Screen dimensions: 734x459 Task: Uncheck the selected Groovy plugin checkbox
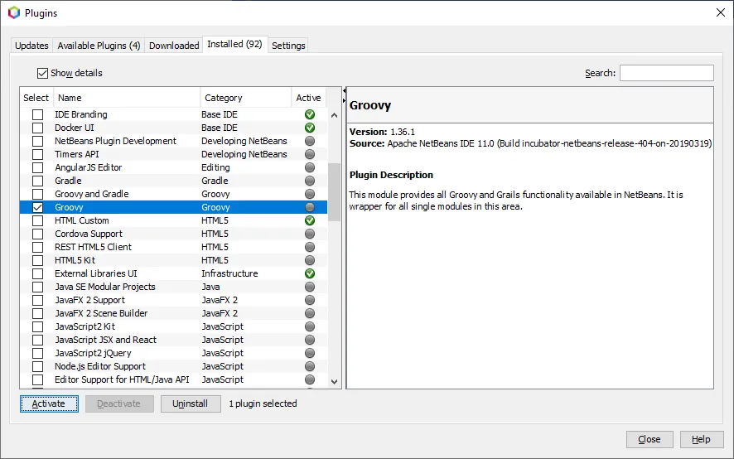click(x=37, y=207)
